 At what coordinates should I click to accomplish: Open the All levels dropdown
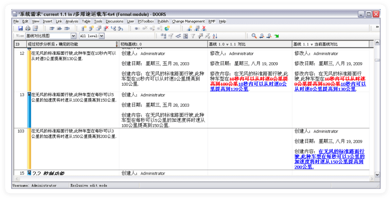pos(102,36)
